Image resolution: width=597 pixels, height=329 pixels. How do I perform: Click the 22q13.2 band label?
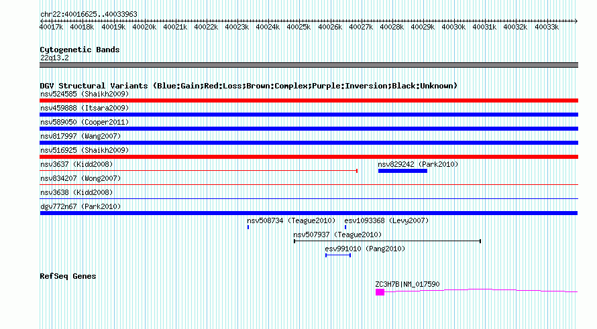pyautogui.click(x=54, y=58)
